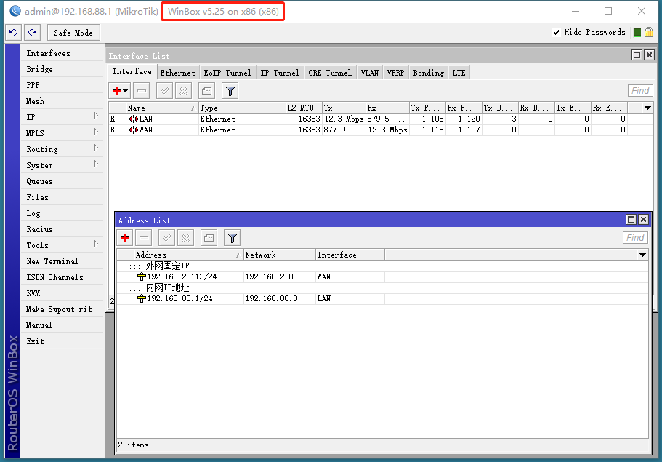Expand the System submenu
The height and width of the screenshot is (462, 662).
pos(62,166)
